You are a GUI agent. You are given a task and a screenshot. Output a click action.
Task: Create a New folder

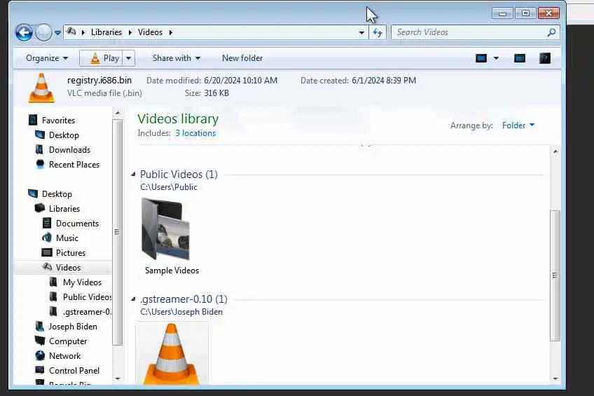[242, 58]
